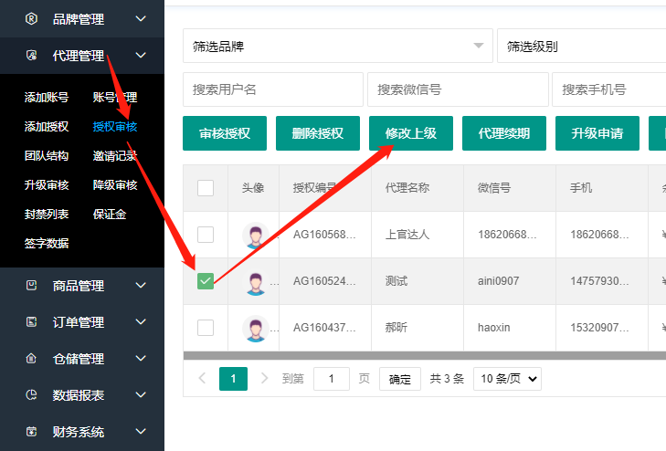Click the 审核授权 button

(x=226, y=133)
